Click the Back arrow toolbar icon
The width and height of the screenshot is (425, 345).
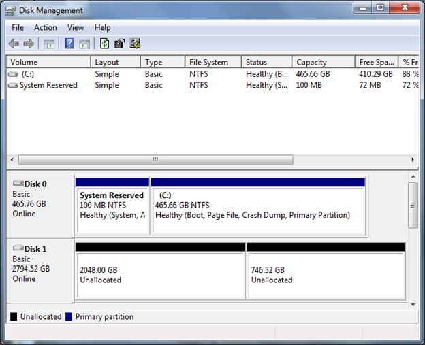tap(14, 44)
